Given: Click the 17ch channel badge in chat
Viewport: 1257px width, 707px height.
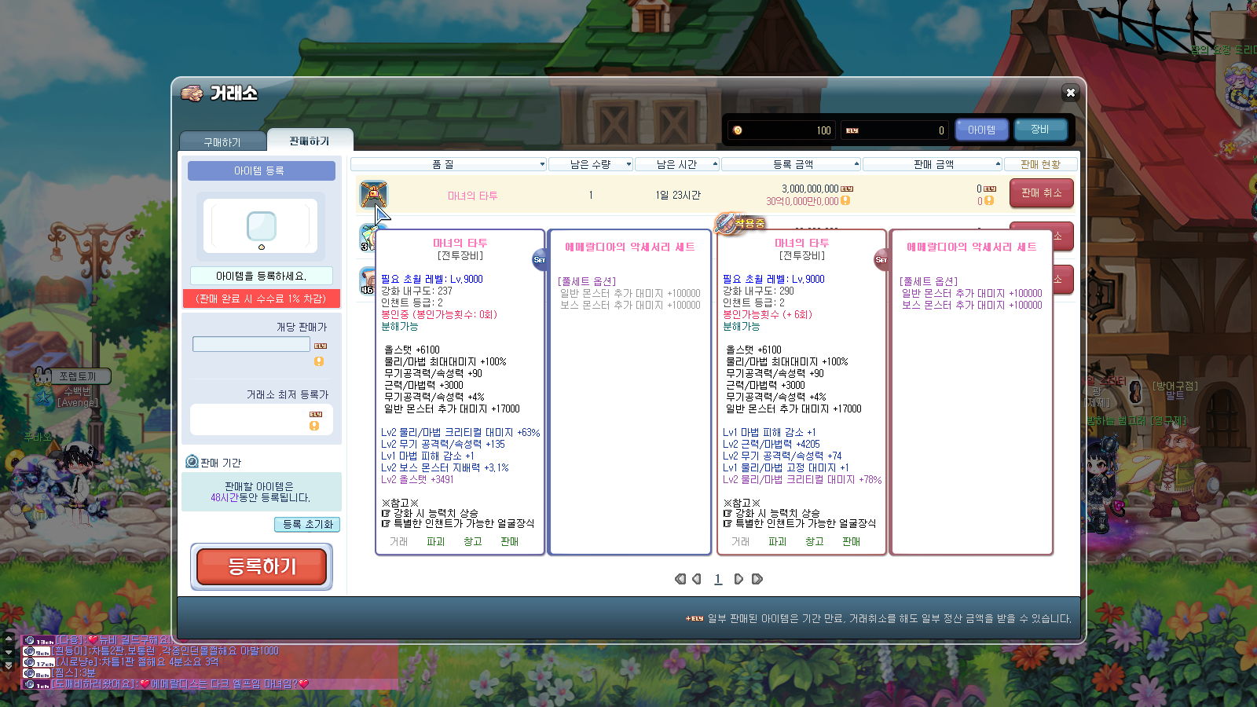Looking at the screenshot, I should pos(38,662).
